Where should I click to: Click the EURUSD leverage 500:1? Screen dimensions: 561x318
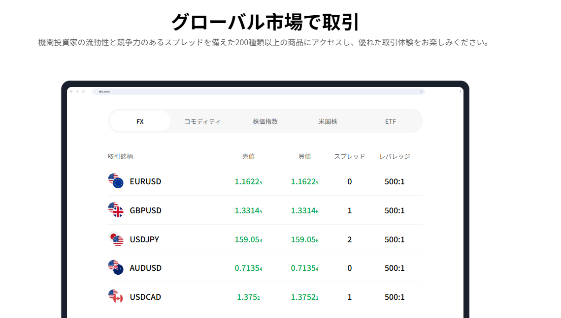pyautogui.click(x=395, y=182)
